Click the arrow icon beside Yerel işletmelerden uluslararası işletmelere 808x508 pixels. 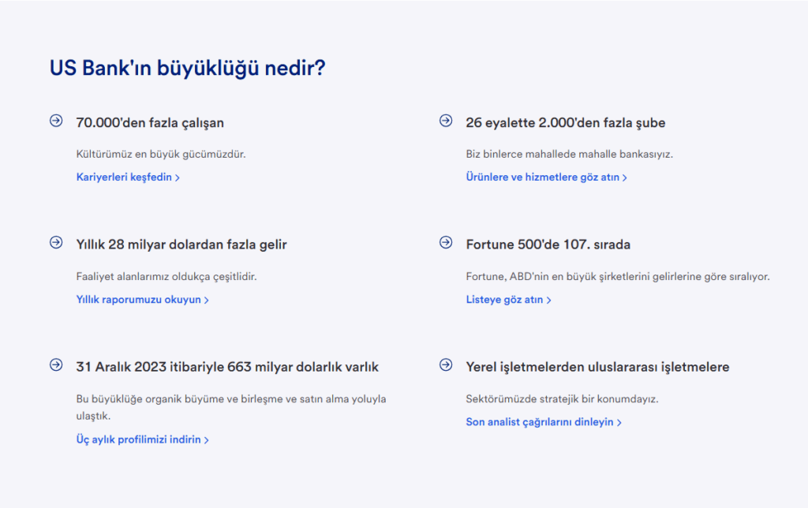pos(446,364)
